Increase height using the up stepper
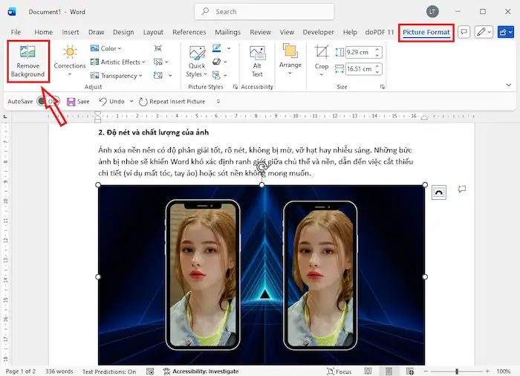 click(377, 50)
